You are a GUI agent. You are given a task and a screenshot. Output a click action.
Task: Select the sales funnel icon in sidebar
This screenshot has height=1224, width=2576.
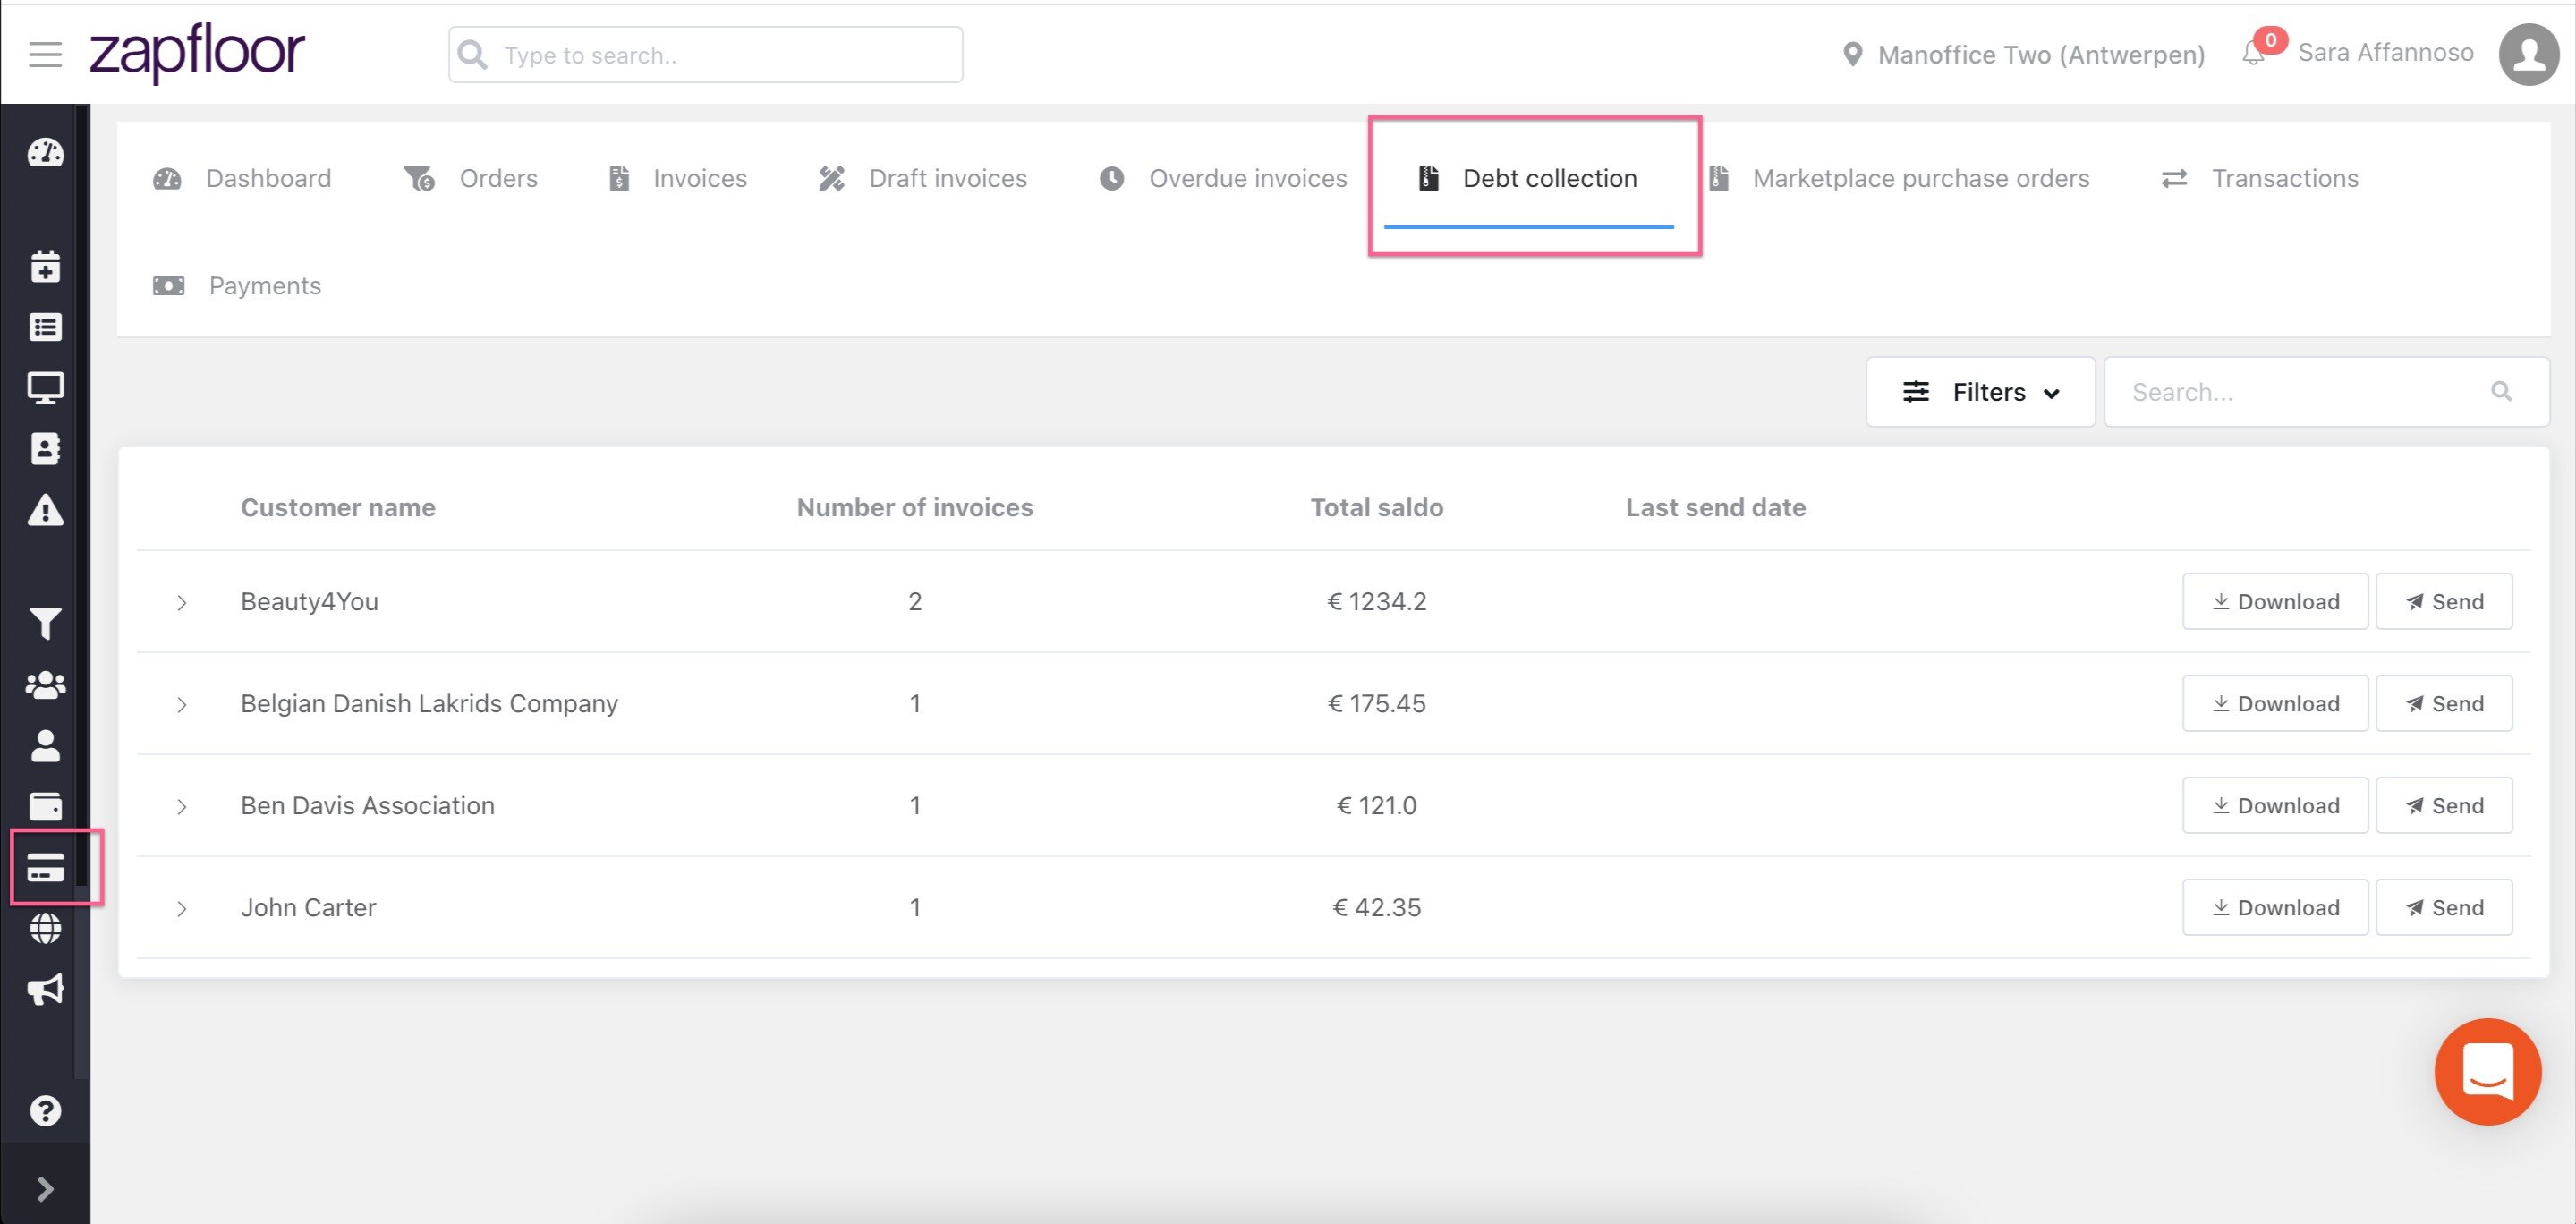pyautogui.click(x=44, y=623)
